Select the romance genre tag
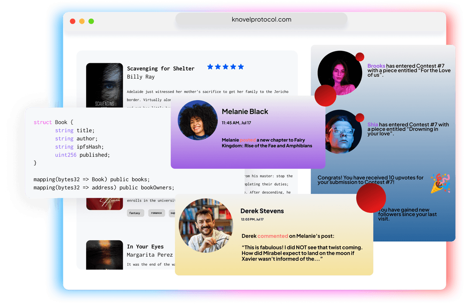Image resolution: width=465 pixels, height=304 pixels. [156, 213]
